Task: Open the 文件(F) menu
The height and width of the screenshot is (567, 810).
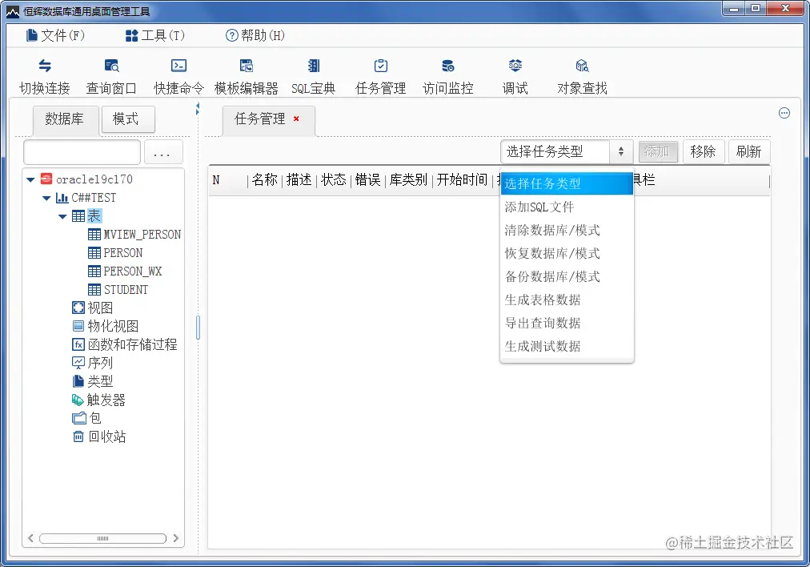Action: coord(55,35)
